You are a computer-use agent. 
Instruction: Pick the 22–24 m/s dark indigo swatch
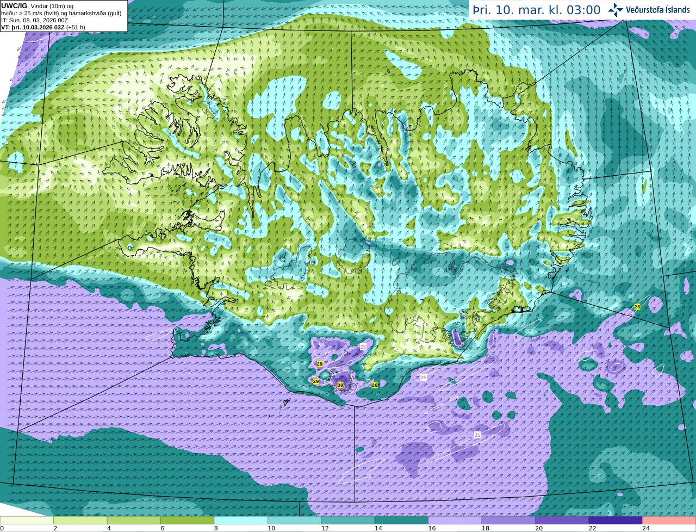[x=616, y=520]
